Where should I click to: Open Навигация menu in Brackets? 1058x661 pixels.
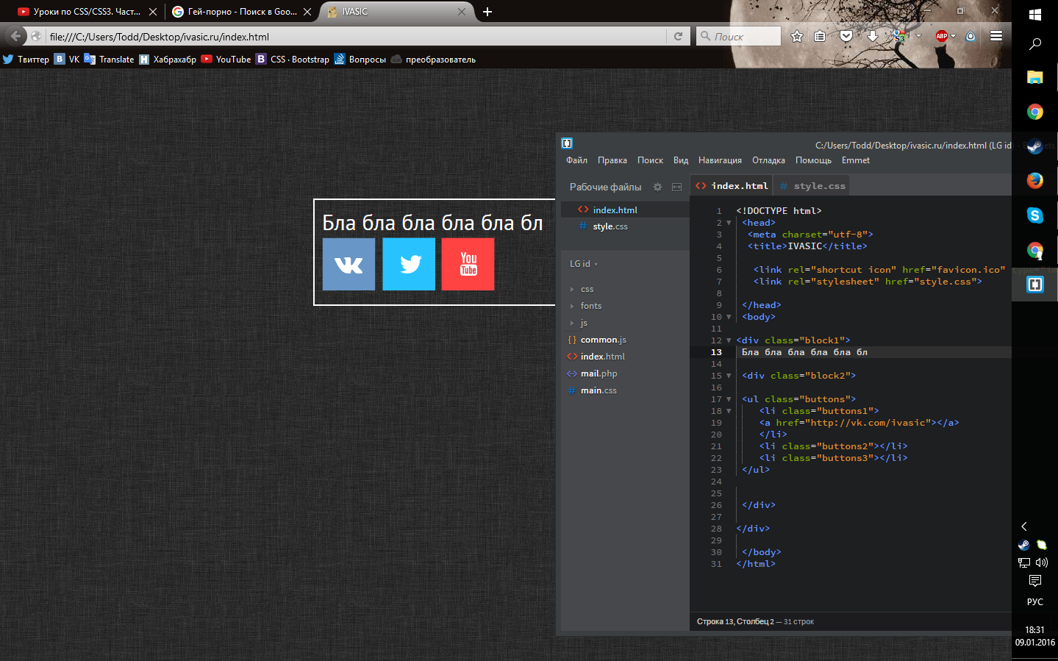[x=720, y=160]
